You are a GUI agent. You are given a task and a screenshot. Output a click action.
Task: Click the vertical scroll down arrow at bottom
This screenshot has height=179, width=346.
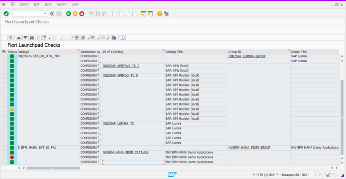(x=342, y=163)
